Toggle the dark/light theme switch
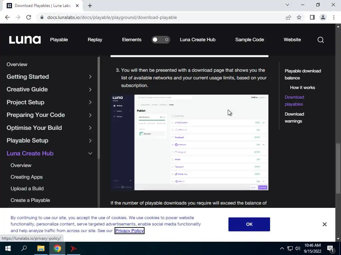The height and width of the screenshot is (255, 341). [x=161, y=40]
